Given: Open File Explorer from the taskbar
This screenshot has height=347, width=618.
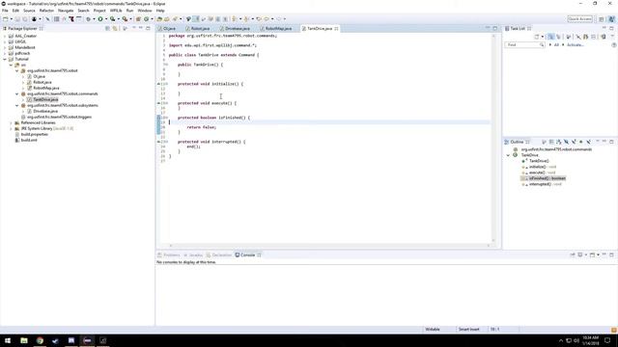Looking at the screenshot, I should tap(24, 340).
